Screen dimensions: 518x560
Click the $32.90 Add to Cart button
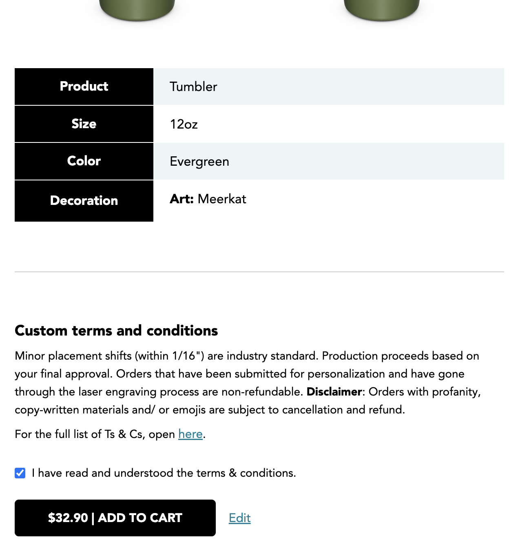pos(115,518)
